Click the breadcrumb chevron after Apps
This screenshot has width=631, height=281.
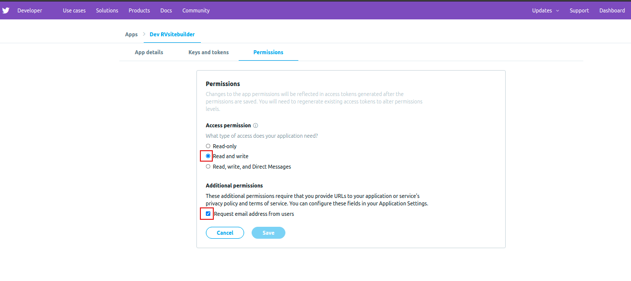point(144,34)
